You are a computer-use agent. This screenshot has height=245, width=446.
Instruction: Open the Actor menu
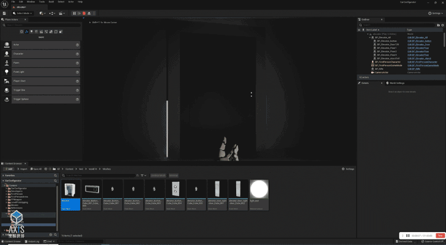click(x=71, y=2)
